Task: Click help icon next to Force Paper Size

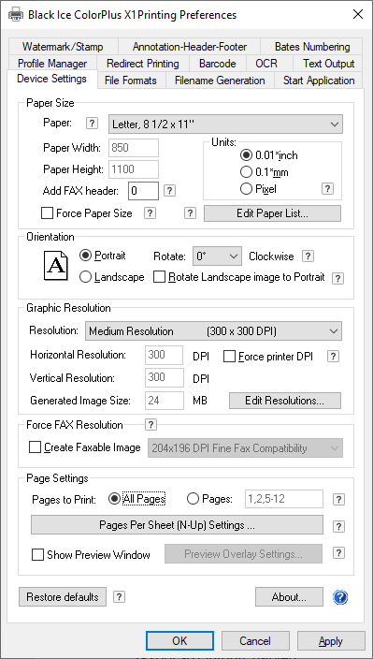Action: tap(150, 213)
